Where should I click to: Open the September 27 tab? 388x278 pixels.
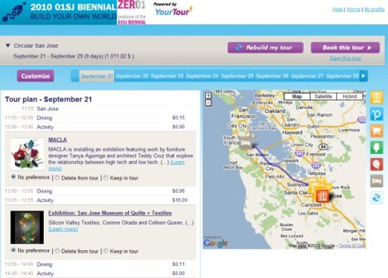pyautogui.click(x=307, y=76)
